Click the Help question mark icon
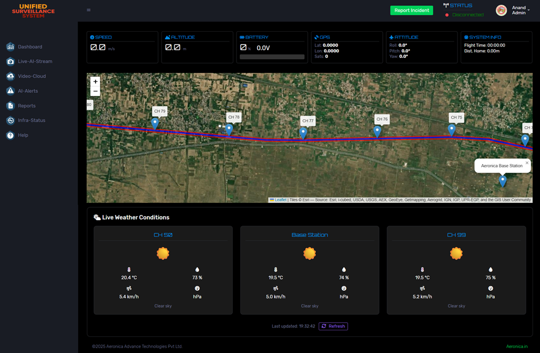Viewport: 540px width, 353px height. 10,135
